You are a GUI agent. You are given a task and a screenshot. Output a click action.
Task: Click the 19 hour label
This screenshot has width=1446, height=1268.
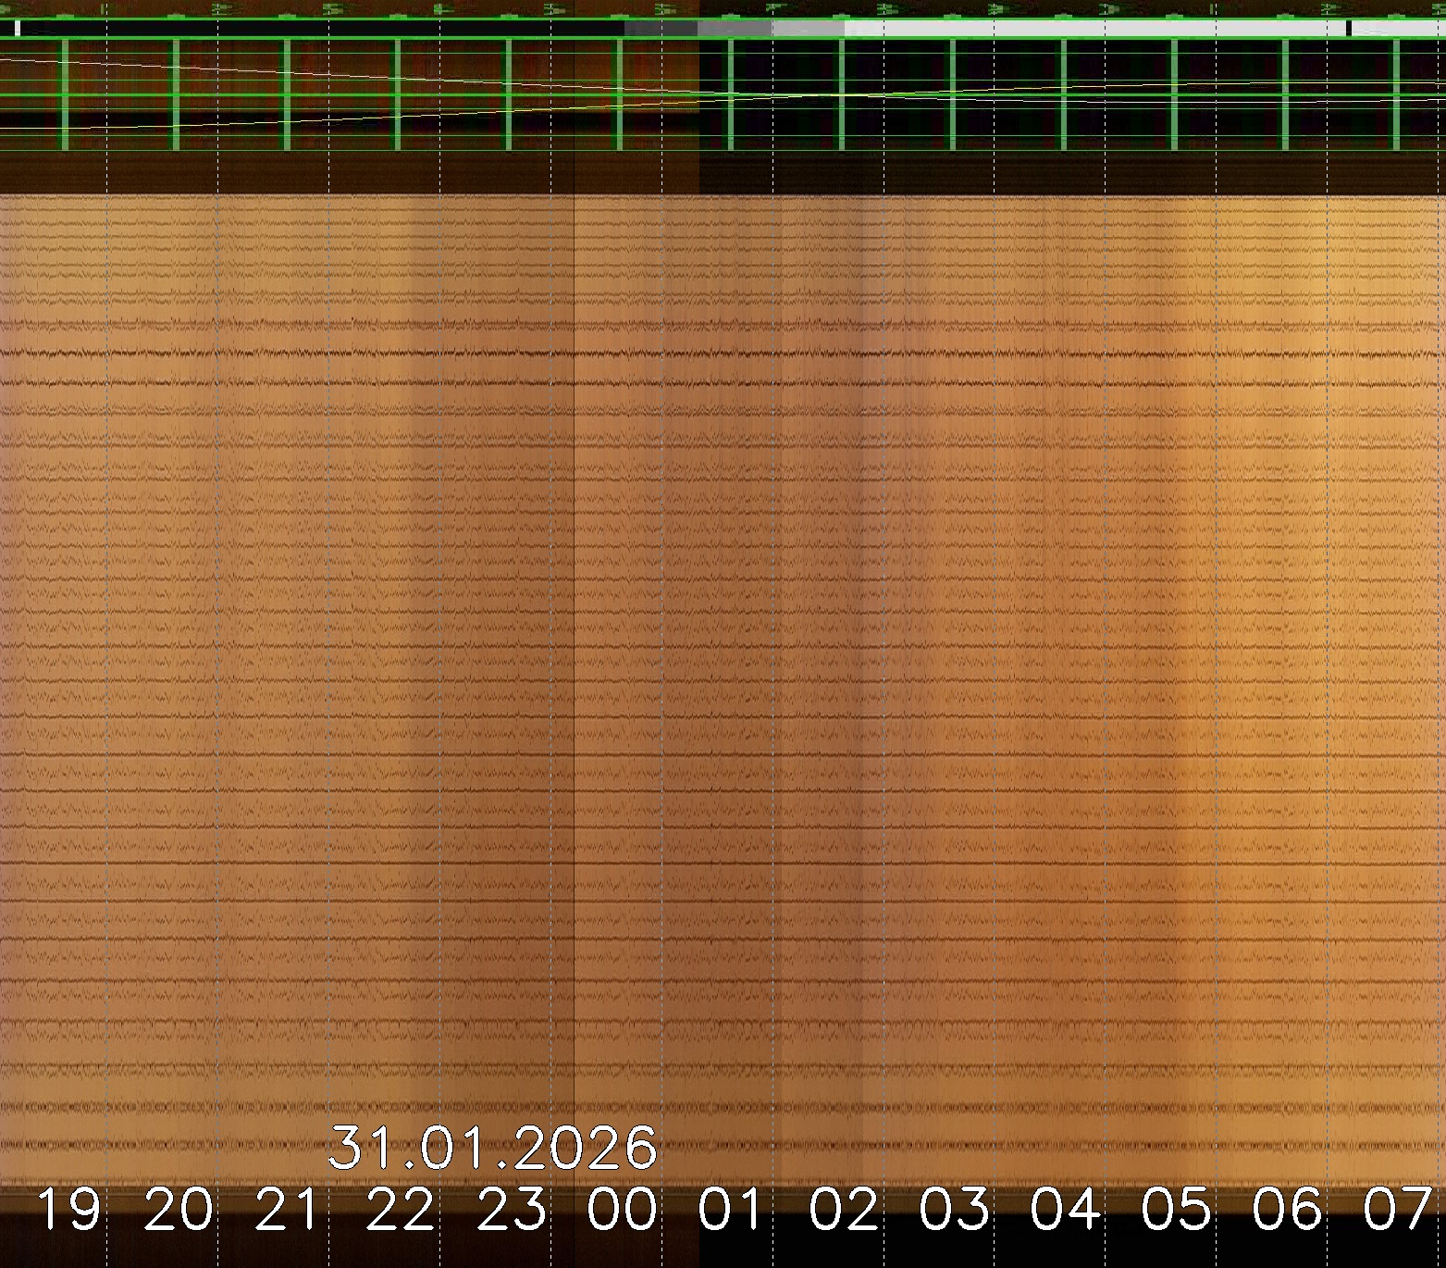68,1211
